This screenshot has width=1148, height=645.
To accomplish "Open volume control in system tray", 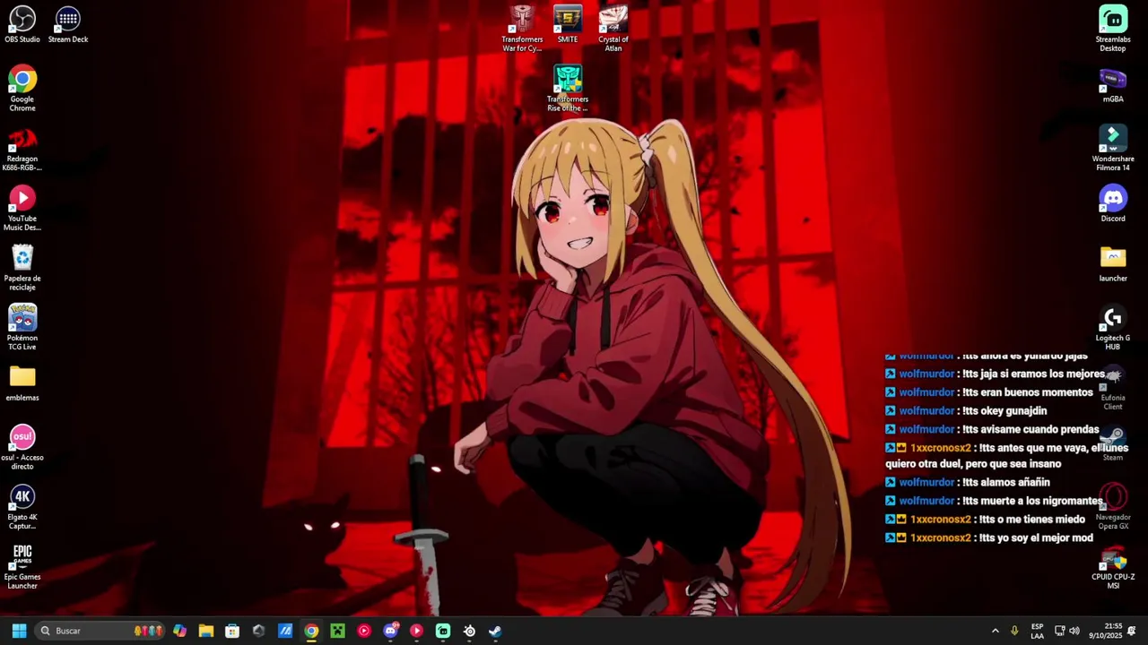I will [1074, 631].
